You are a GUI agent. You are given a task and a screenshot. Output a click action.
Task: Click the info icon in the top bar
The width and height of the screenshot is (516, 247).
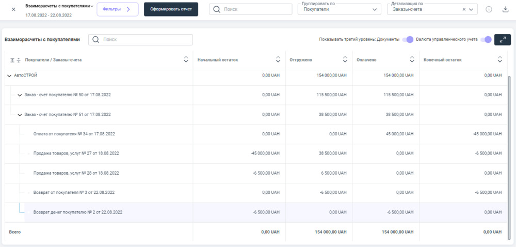(489, 9)
